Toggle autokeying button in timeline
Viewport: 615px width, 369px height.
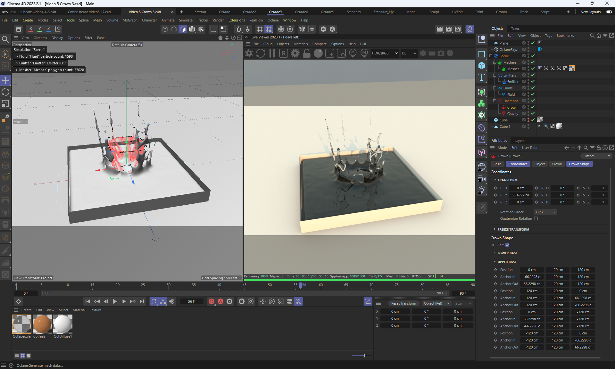point(220,301)
